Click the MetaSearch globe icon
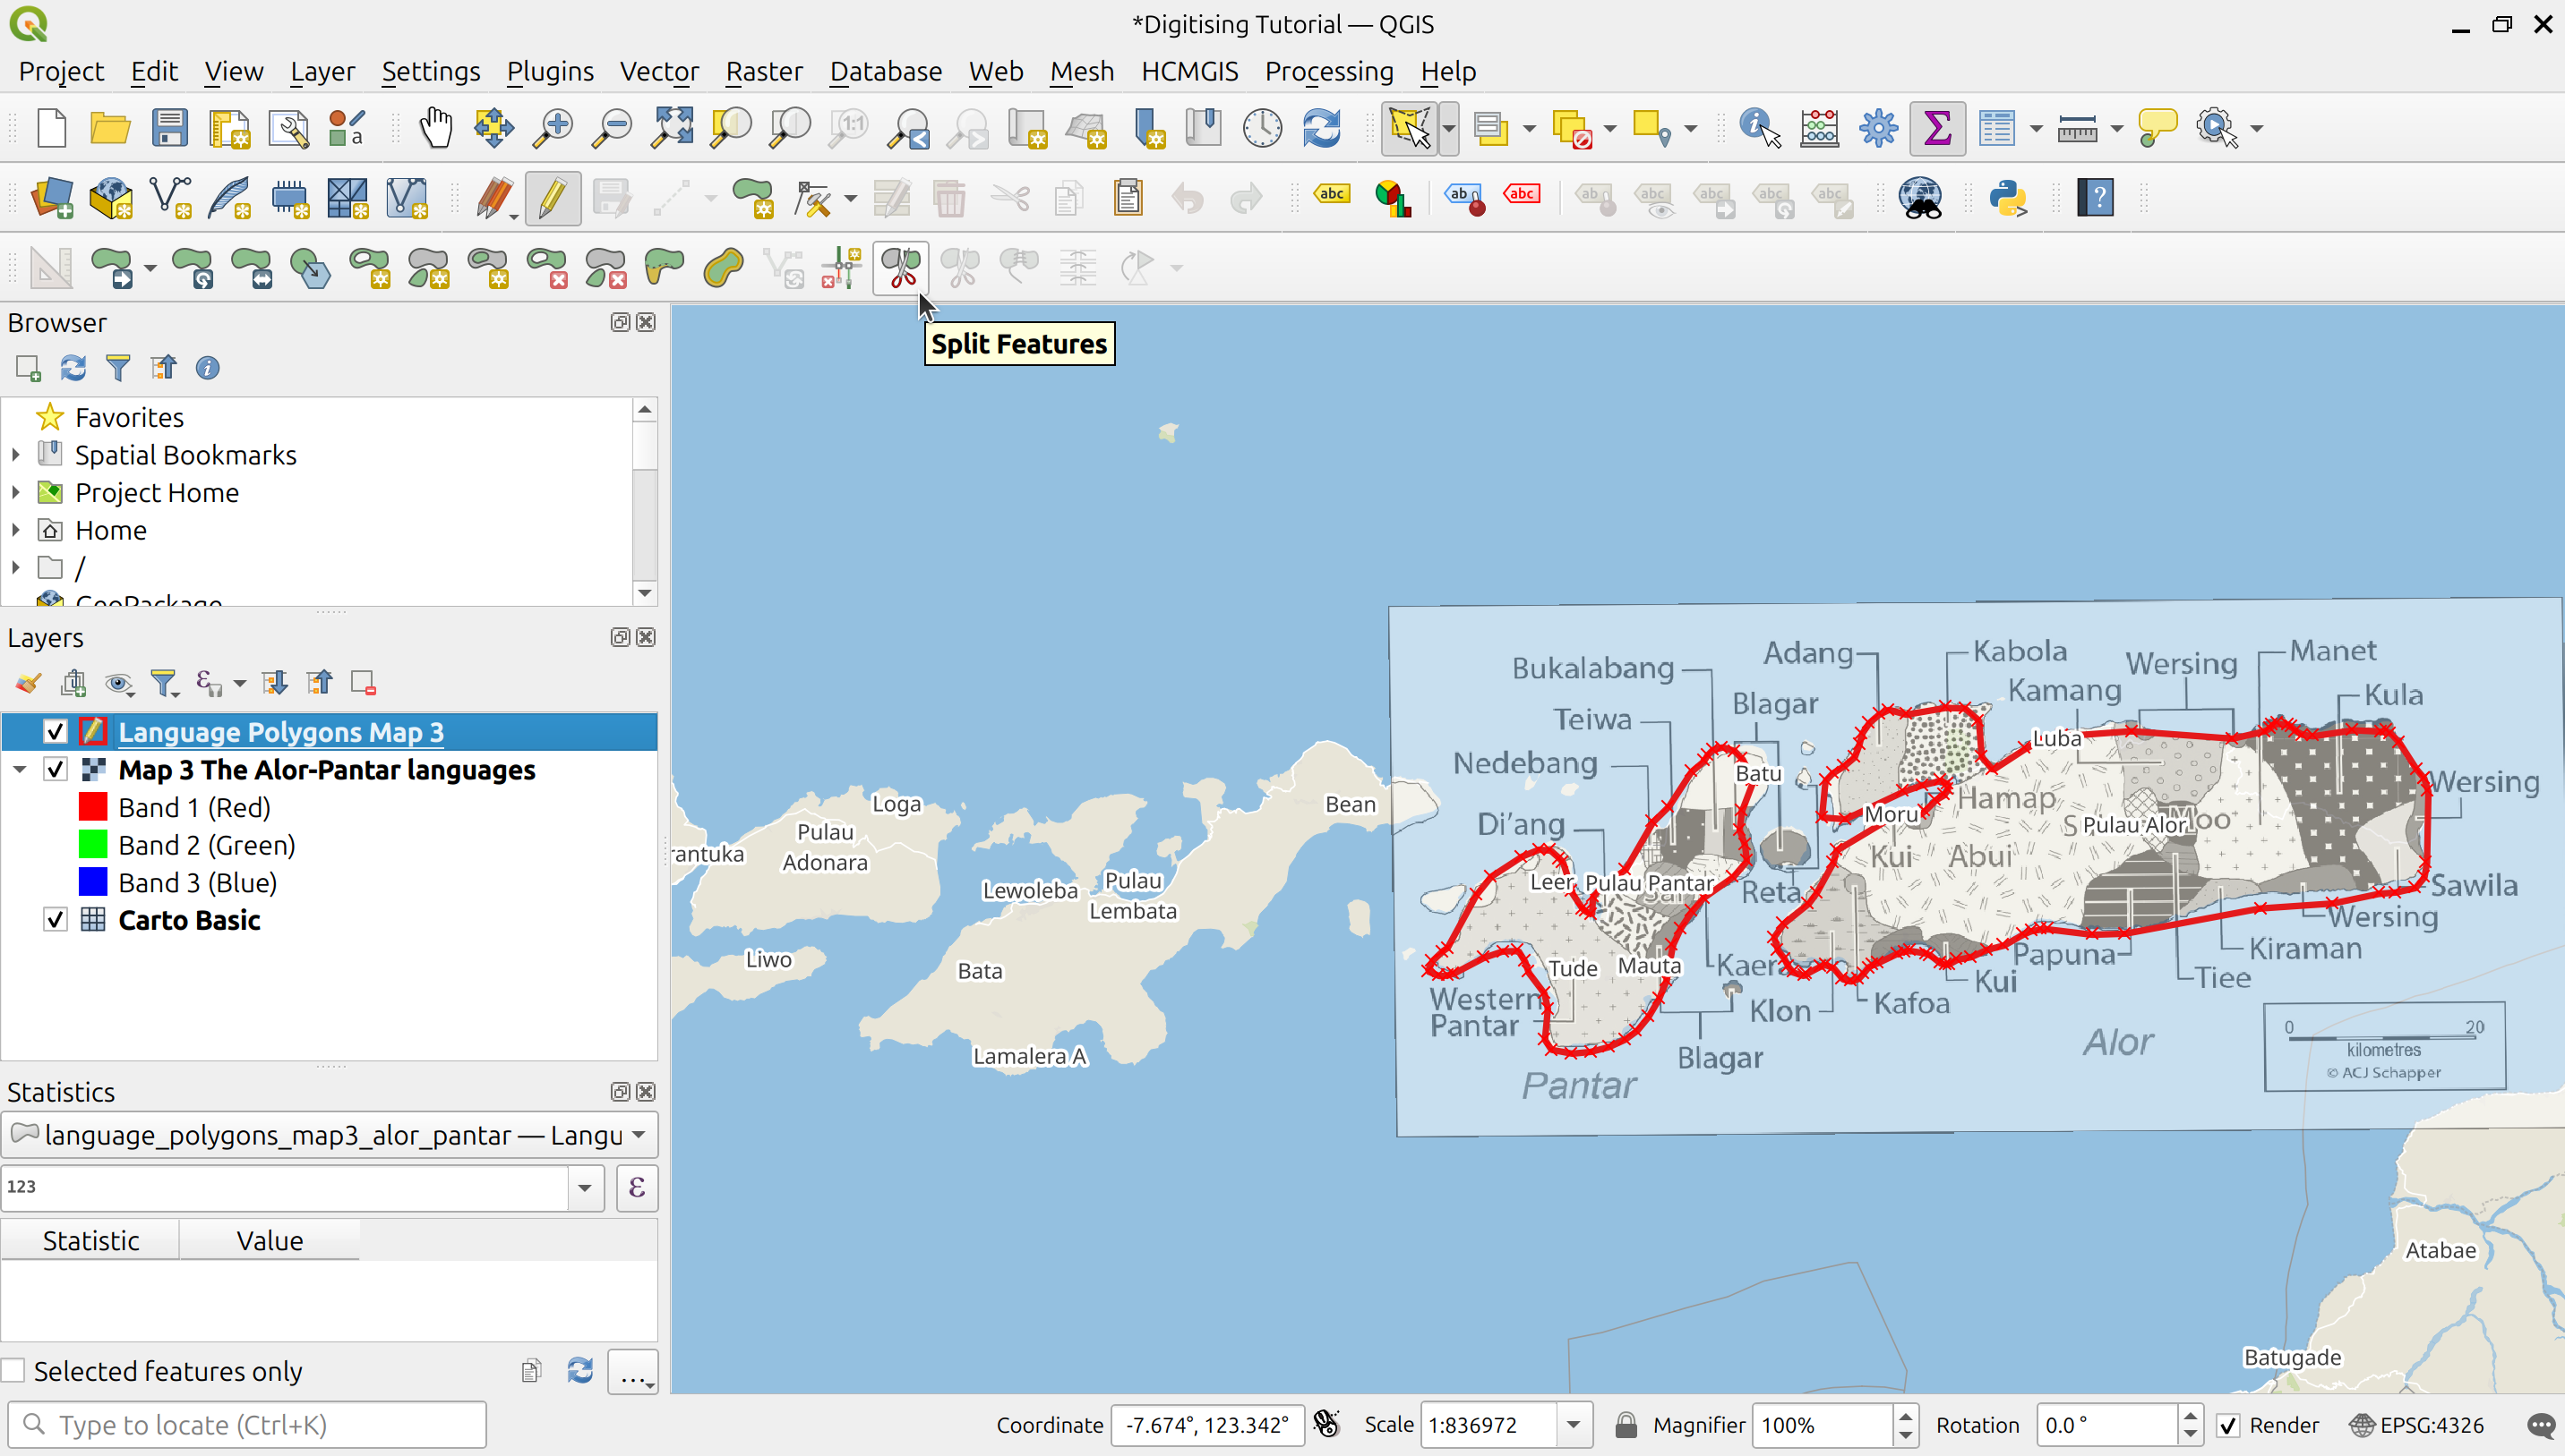Screen dimensions: 2565x1456 click(x=1921, y=198)
